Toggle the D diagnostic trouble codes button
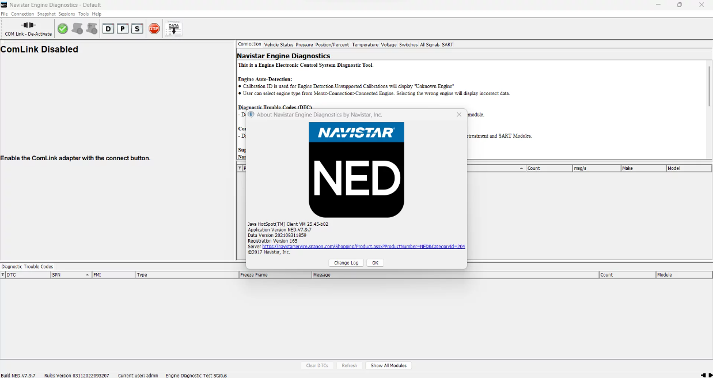Image resolution: width=713 pixels, height=378 pixels. click(x=108, y=28)
